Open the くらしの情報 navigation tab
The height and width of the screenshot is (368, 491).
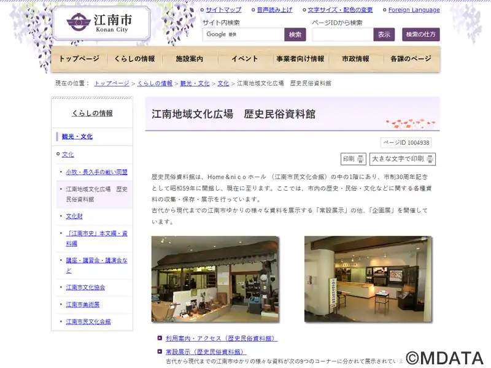pyautogui.click(x=134, y=59)
